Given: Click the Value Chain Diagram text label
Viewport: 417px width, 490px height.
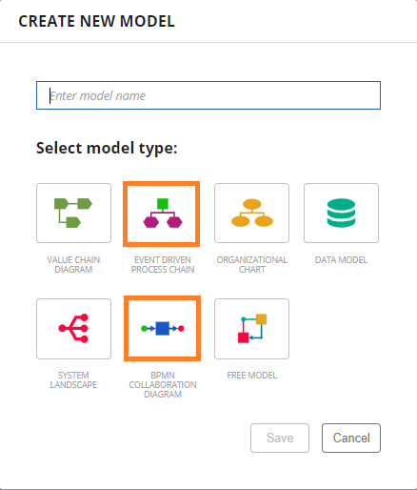Looking at the screenshot, I should point(73,265).
